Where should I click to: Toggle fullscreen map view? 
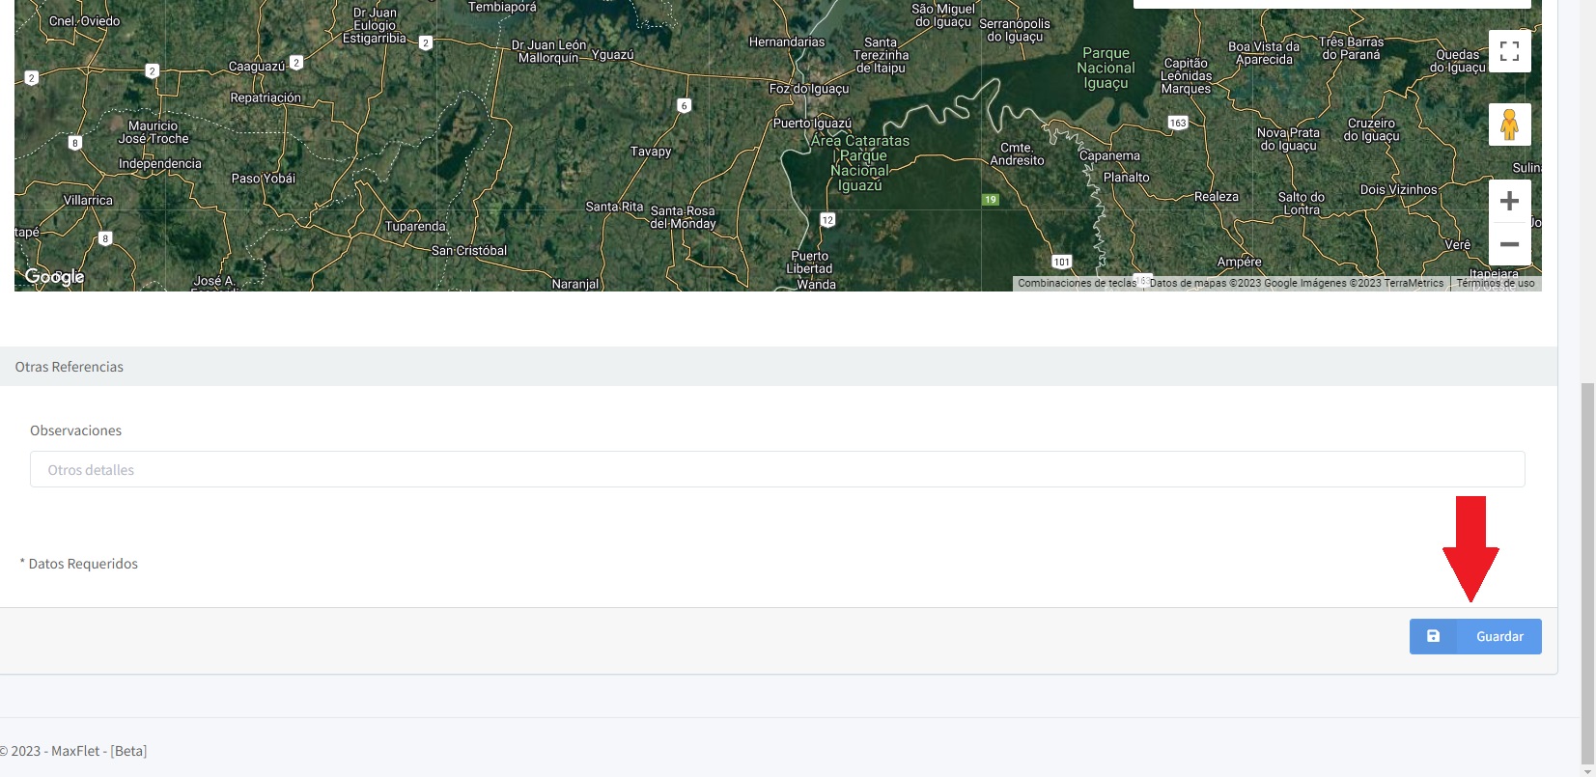coord(1509,51)
